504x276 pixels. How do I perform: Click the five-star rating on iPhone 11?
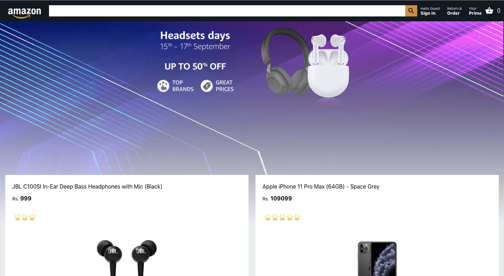tap(282, 218)
